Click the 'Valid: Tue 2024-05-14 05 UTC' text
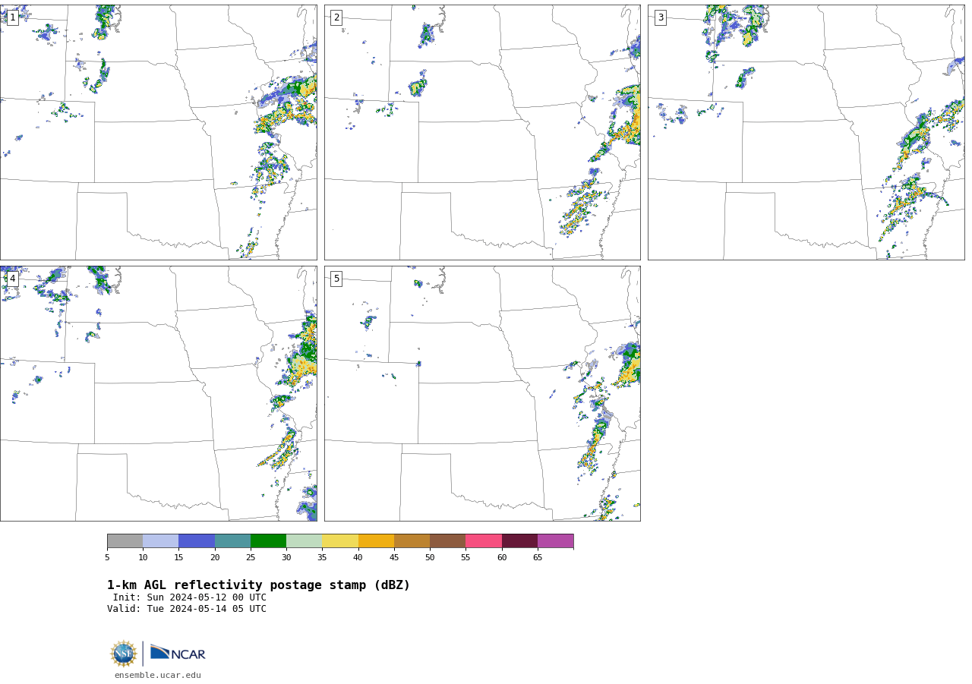Screen dimensions: 972x684 [x=187, y=609]
